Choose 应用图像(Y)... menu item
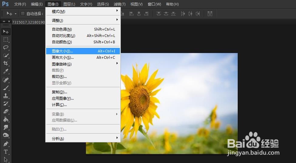 [83, 98]
